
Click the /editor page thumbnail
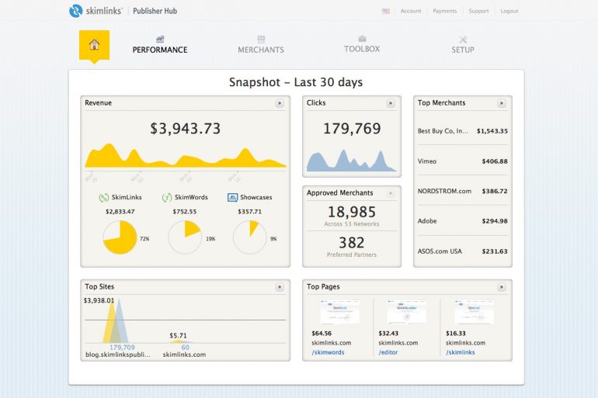tap(406, 312)
